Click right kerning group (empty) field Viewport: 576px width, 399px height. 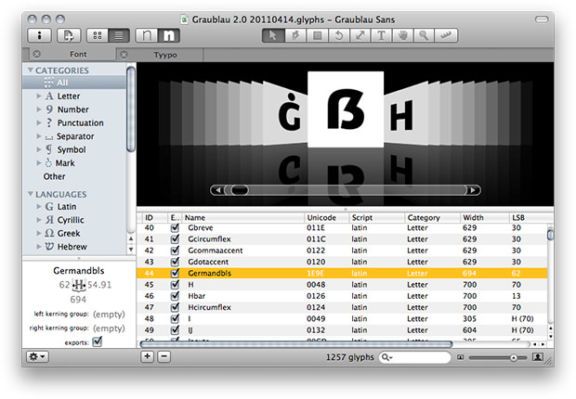tap(109, 328)
